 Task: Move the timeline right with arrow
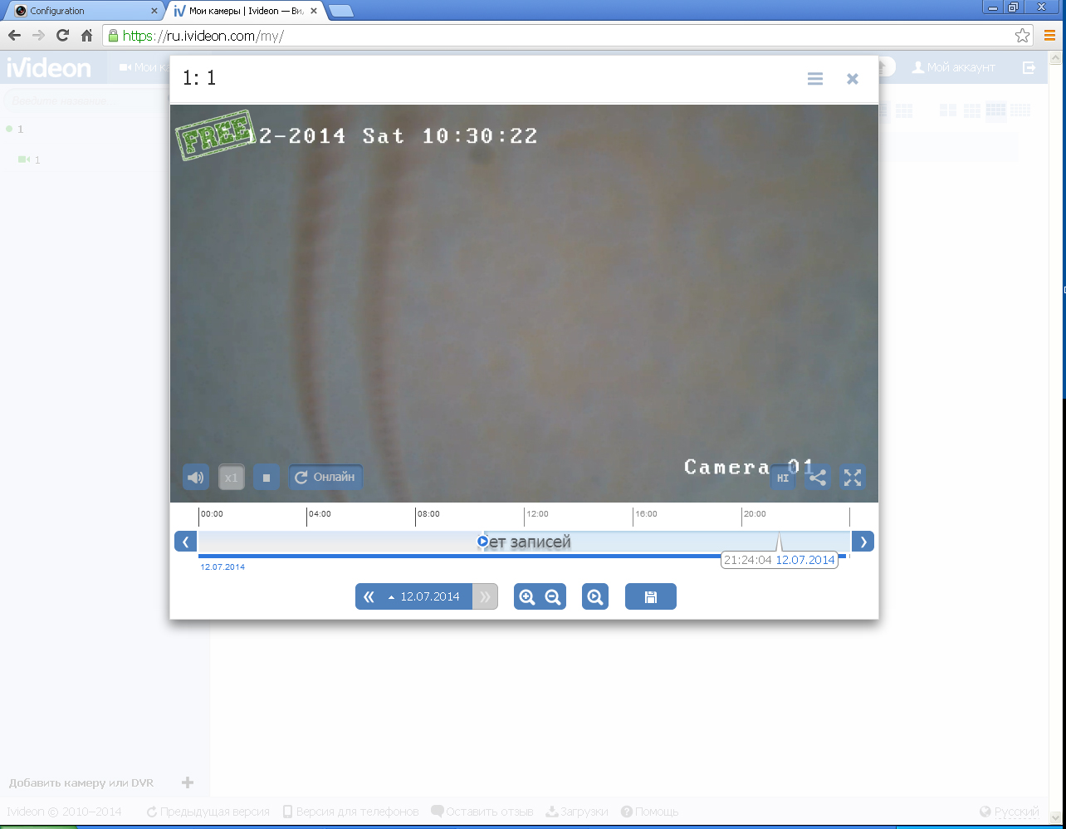pos(863,542)
